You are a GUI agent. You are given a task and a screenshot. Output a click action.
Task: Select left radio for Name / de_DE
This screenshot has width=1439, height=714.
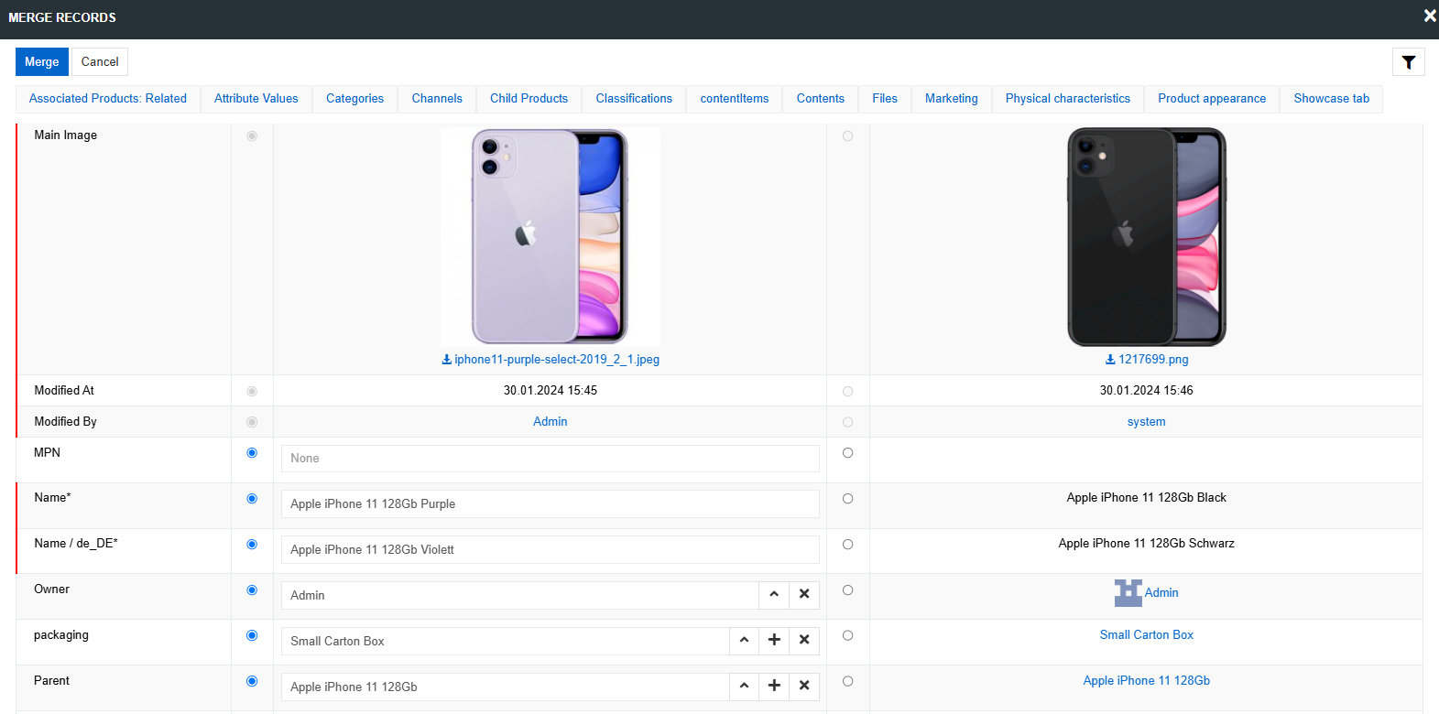pyautogui.click(x=252, y=545)
